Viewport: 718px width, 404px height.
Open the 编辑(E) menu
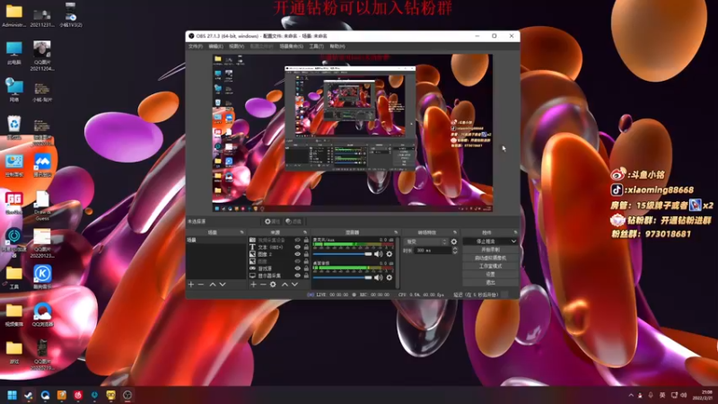point(215,47)
